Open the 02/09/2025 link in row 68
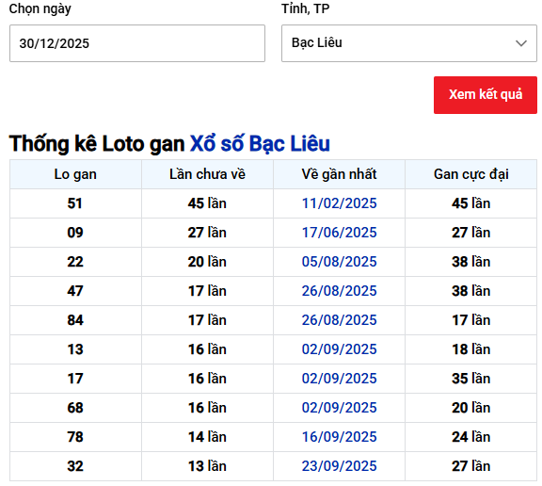The image size is (542, 486). pyautogui.click(x=339, y=408)
